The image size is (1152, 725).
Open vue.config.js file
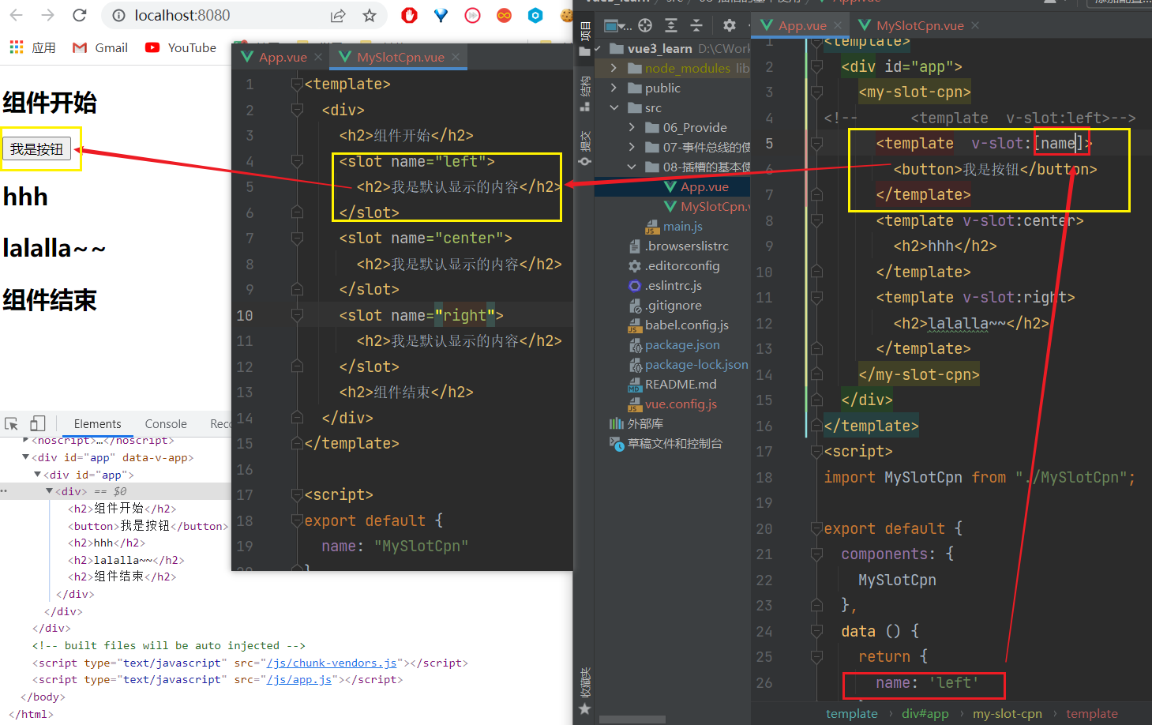pyautogui.click(x=673, y=404)
